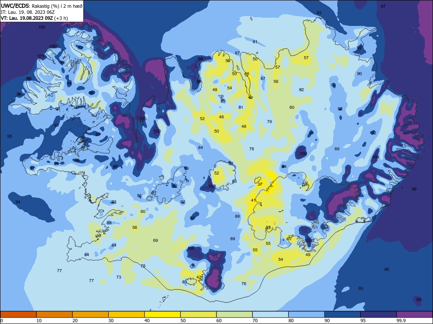Click the navy 95–99.9 legend swatch

tap(378, 314)
